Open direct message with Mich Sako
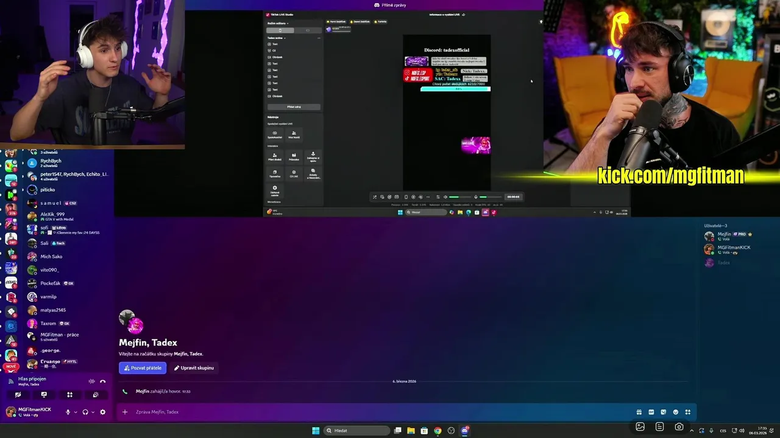This screenshot has width=780, height=438. 68,257
